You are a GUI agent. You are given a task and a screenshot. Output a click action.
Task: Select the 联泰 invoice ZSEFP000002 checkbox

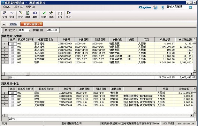[12, 63]
